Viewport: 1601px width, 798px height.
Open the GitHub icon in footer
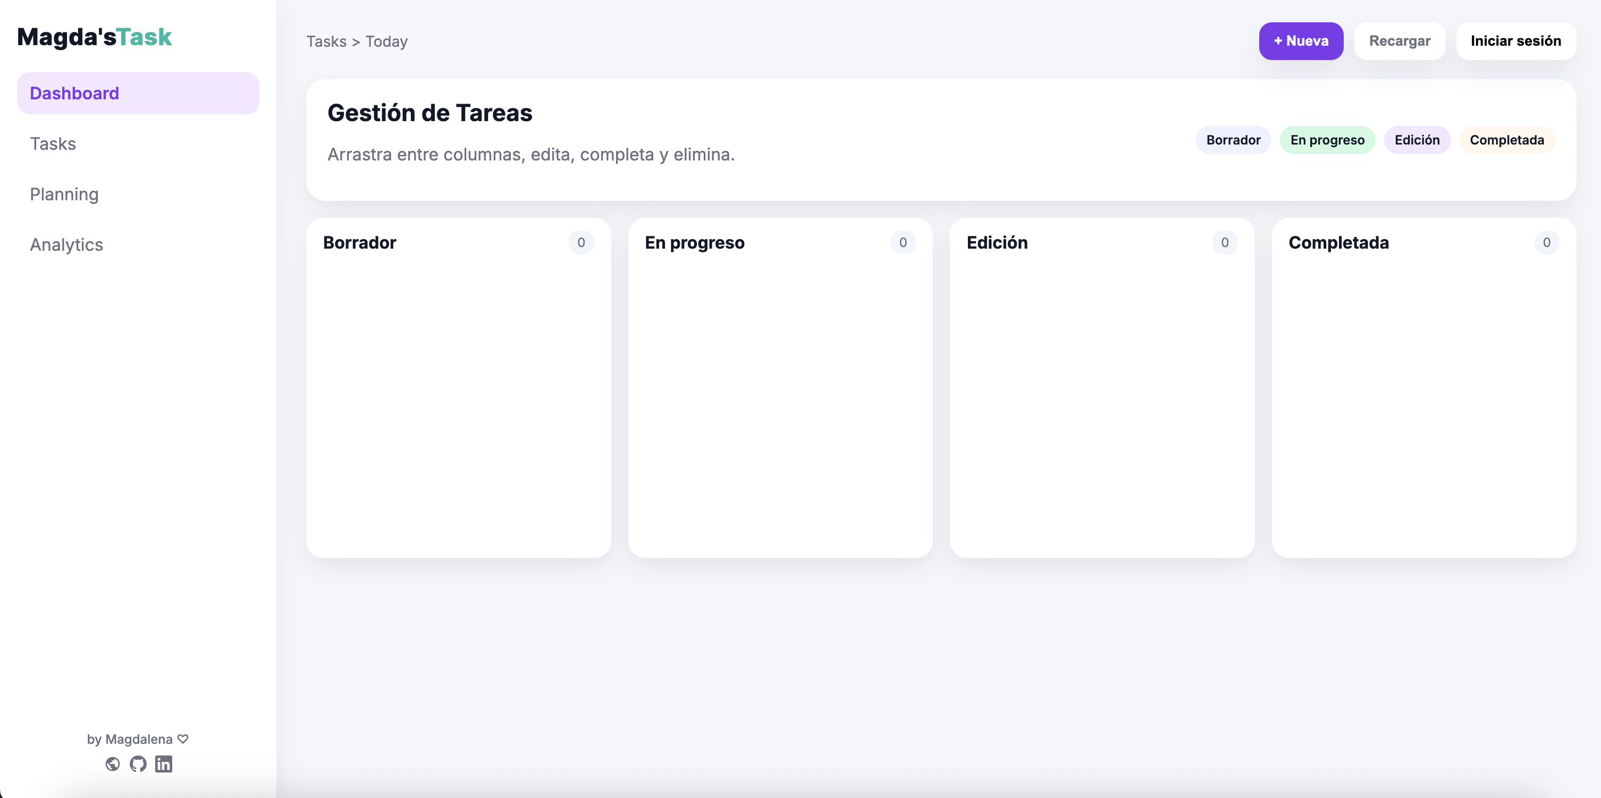point(138,765)
